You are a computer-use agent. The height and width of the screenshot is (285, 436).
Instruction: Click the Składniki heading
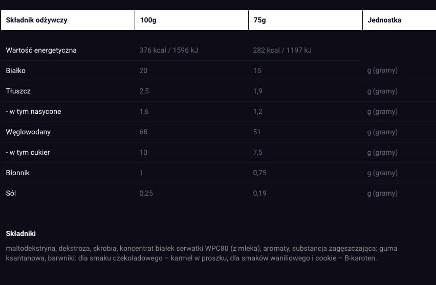pyautogui.click(x=21, y=233)
